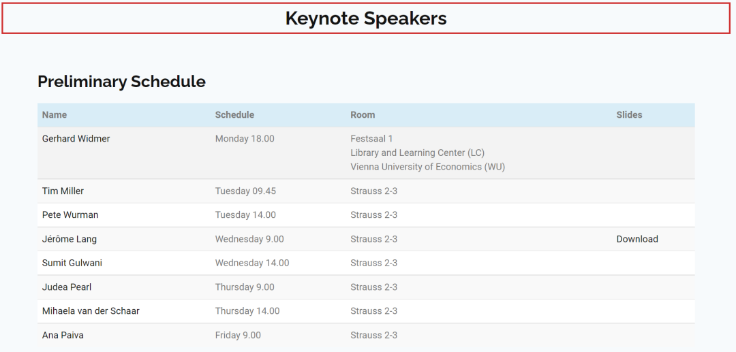This screenshot has height=352, width=736.
Task: Click the Monday 18.00 schedule cell
Action: click(245, 139)
